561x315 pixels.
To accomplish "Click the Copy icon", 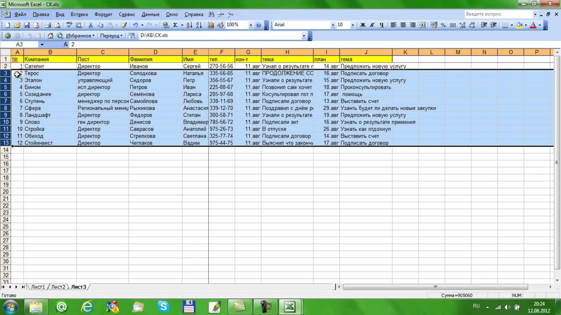I will 100,25.
